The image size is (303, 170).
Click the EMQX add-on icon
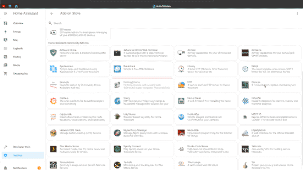pos(245,69)
